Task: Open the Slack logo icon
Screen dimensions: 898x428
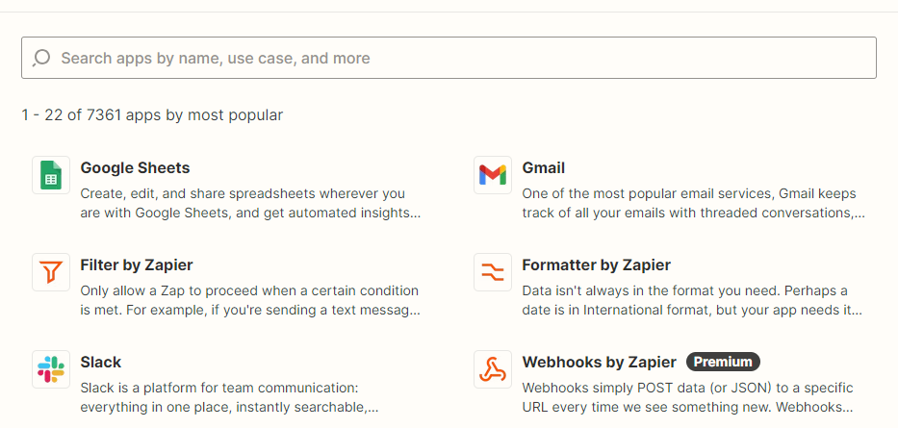Action: click(51, 369)
